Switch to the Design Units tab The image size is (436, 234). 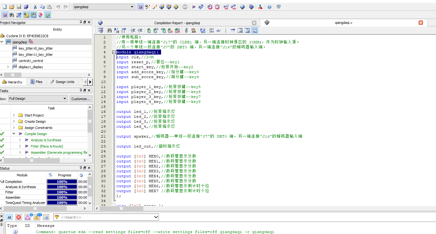click(x=62, y=82)
